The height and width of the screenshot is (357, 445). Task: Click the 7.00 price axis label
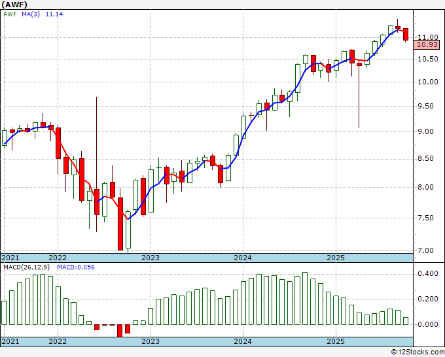pyautogui.click(x=425, y=250)
